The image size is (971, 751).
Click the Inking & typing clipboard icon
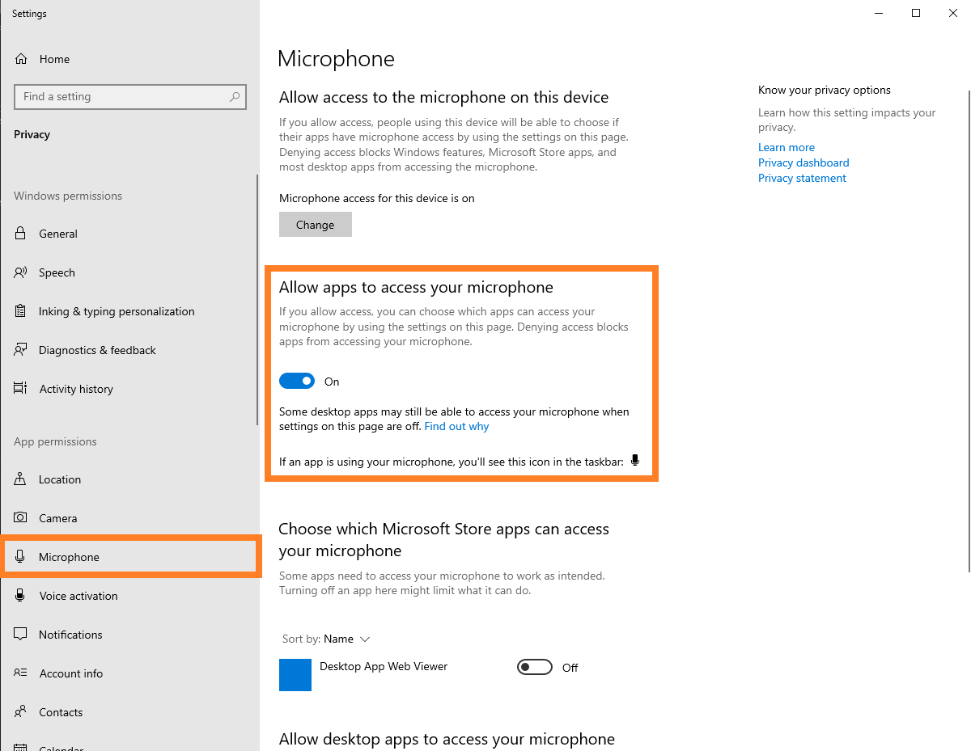click(x=21, y=311)
